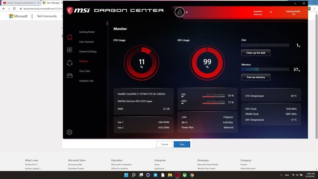Open the Microsoft Visual Studio footer link
Screen dimensions: 318x179
[x=208, y=164]
